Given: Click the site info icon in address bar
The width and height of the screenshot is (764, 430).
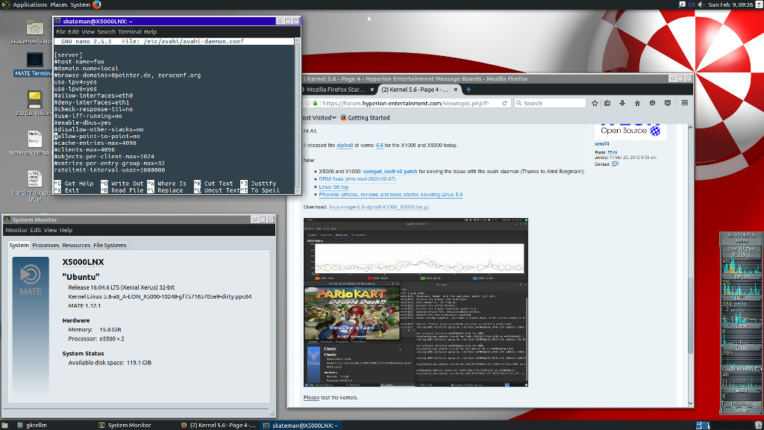Looking at the screenshot, I should pyautogui.click(x=307, y=103).
